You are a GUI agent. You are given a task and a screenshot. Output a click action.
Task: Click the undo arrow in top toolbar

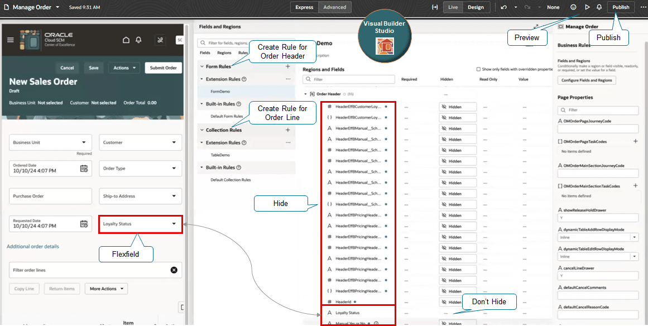coord(504,7)
